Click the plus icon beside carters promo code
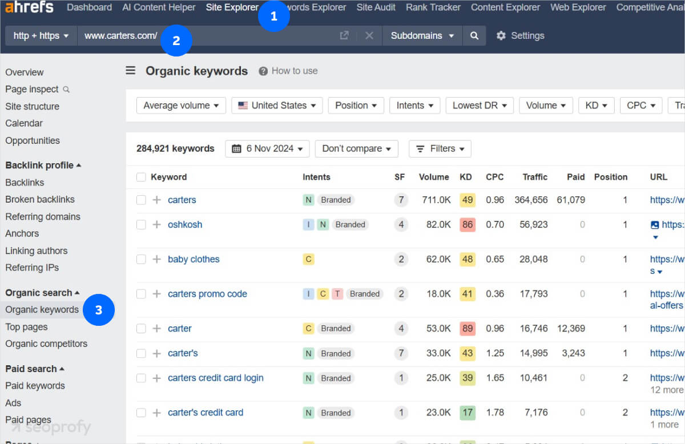 tap(157, 294)
